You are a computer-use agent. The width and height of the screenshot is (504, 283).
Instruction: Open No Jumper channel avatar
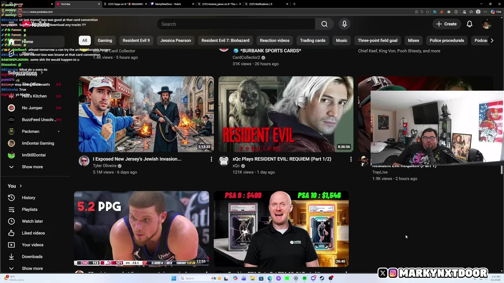coord(11,108)
